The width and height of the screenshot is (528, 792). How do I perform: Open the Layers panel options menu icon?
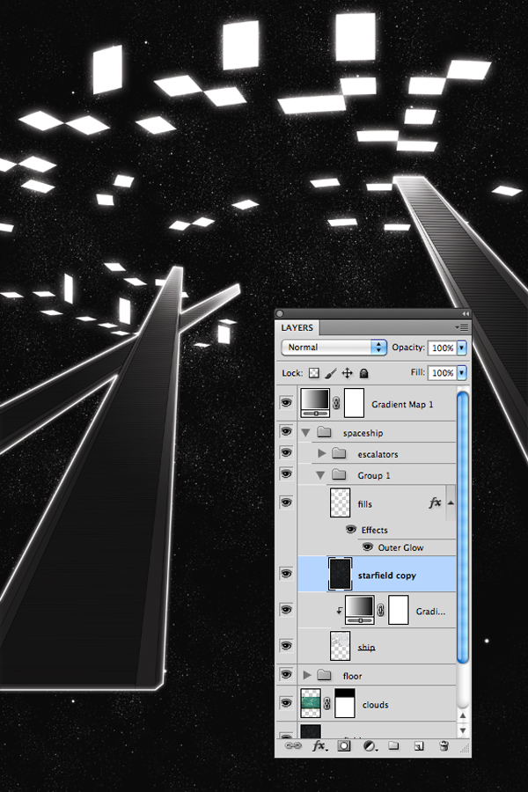pos(462,328)
